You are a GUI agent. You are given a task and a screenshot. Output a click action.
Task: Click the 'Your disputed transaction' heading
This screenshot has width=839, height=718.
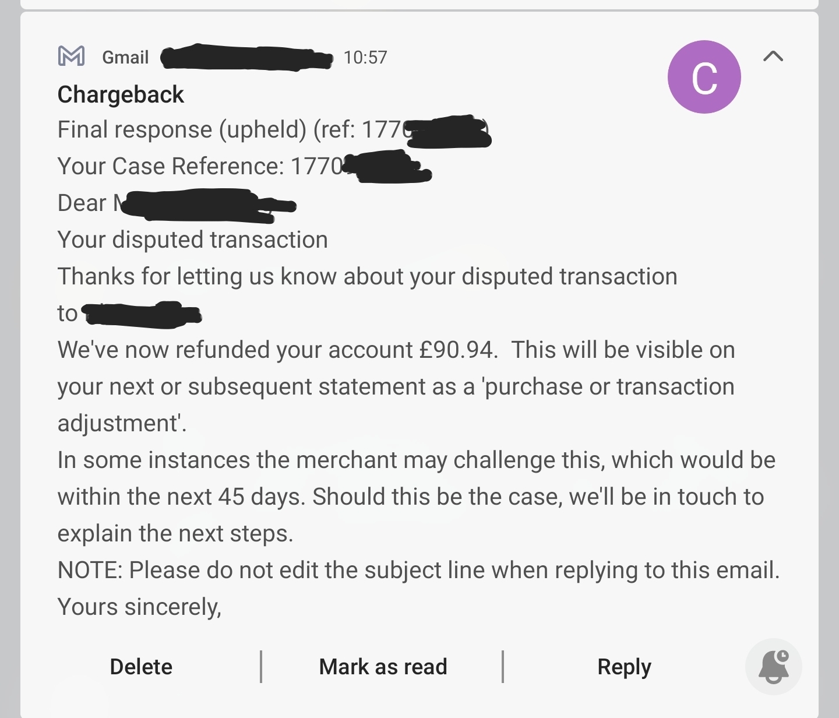(x=192, y=240)
